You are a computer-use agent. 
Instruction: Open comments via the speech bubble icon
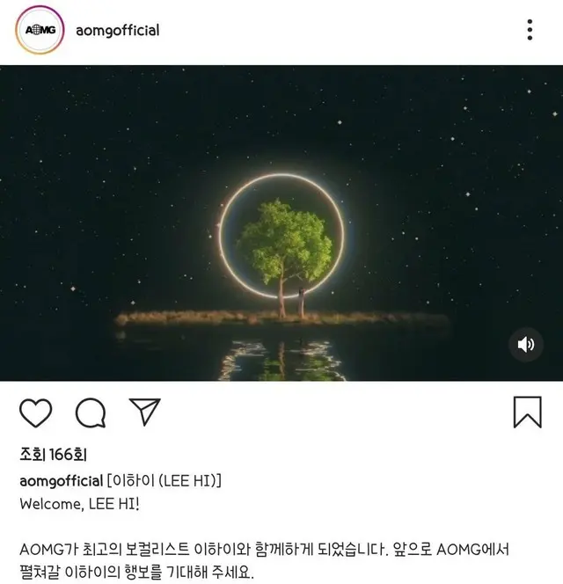point(91,412)
